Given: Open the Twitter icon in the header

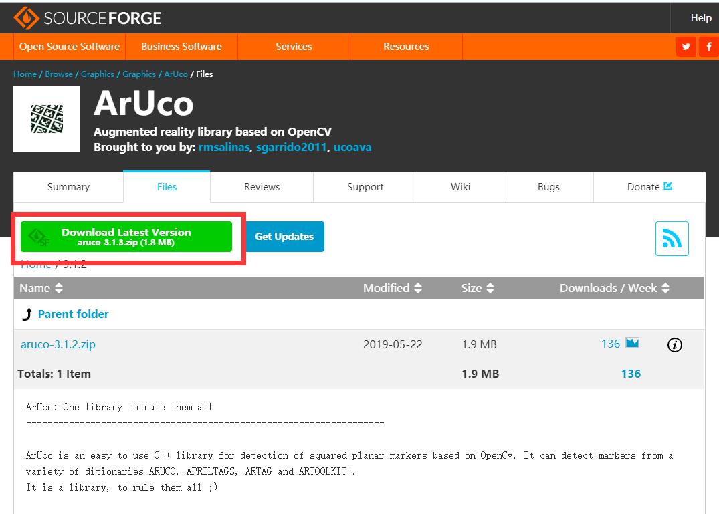Looking at the screenshot, I should tap(686, 47).
